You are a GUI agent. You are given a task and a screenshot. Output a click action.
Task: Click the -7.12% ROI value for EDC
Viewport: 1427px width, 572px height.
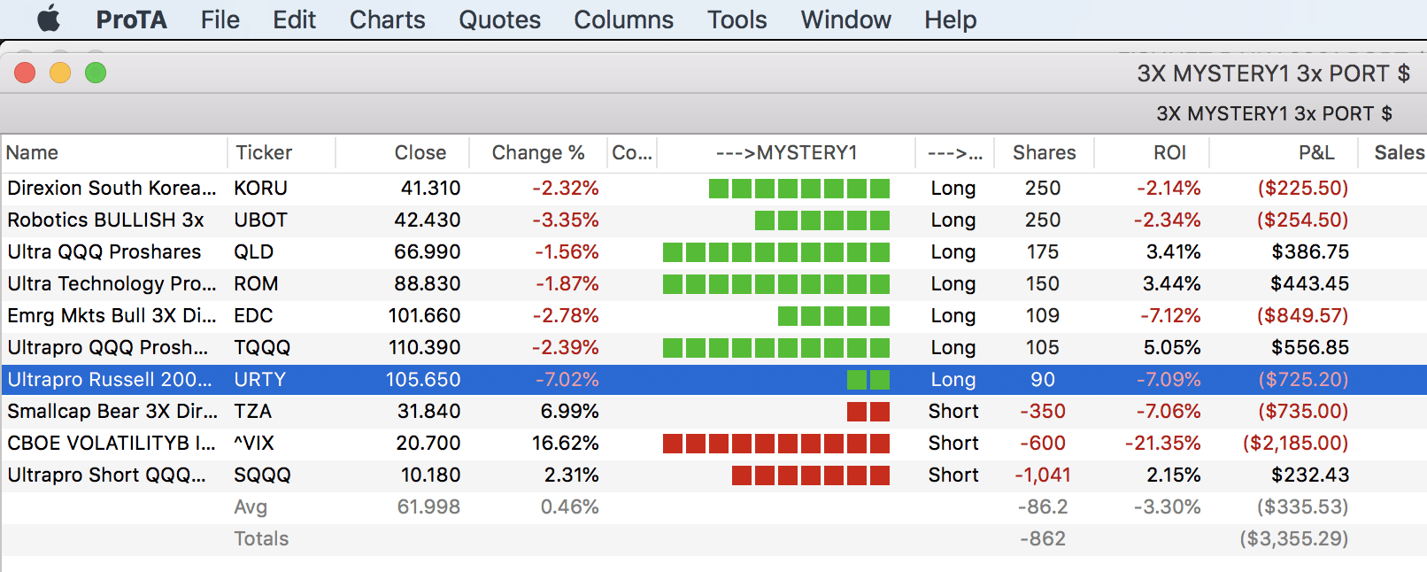[x=1170, y=315]
